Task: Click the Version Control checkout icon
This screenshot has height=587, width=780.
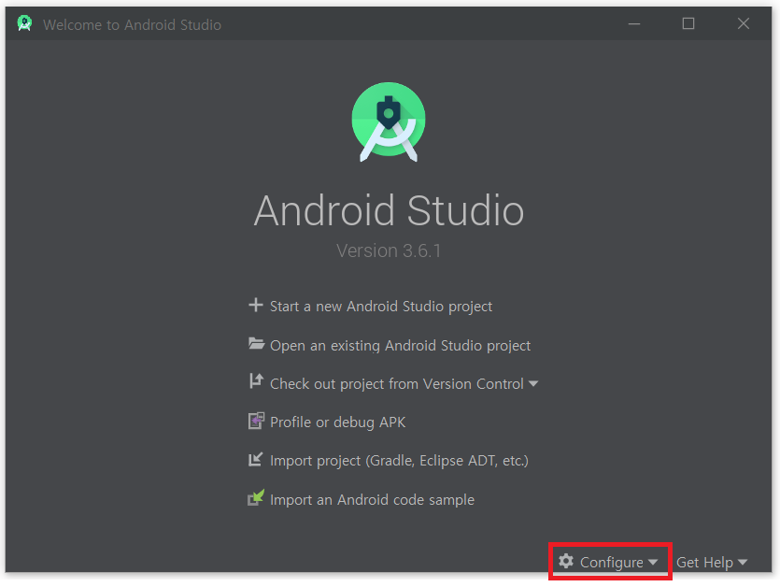Action: tap(256, 380)
